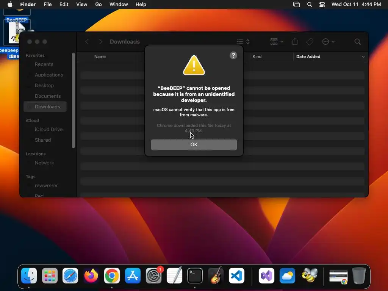Screen dimensions: 388x291
Task: Sort by Date Added column header
Action: click(x=308, y=57)
